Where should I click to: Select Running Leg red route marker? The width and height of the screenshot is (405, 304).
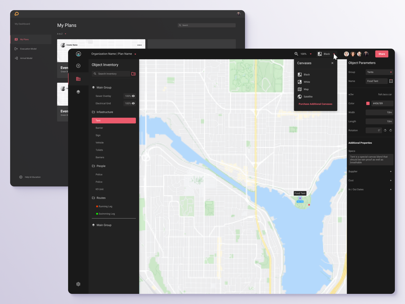(x=97, y=206)
